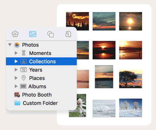This screenshot has width=156, height=130.
Task: Click the Years calendar icon
Action: click(24, 70)
